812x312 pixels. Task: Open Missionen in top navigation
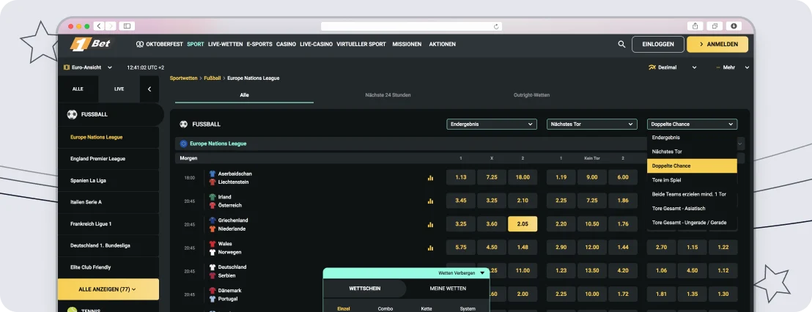tap(407, 45)
